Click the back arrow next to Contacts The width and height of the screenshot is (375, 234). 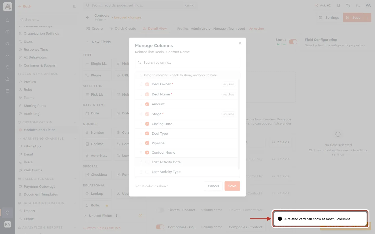87,17
